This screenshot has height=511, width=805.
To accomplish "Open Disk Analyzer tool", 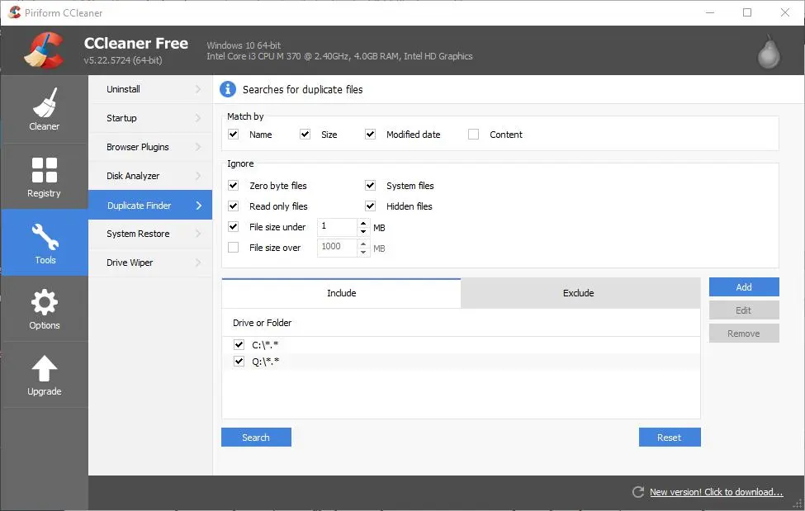I will pos(150,176).
